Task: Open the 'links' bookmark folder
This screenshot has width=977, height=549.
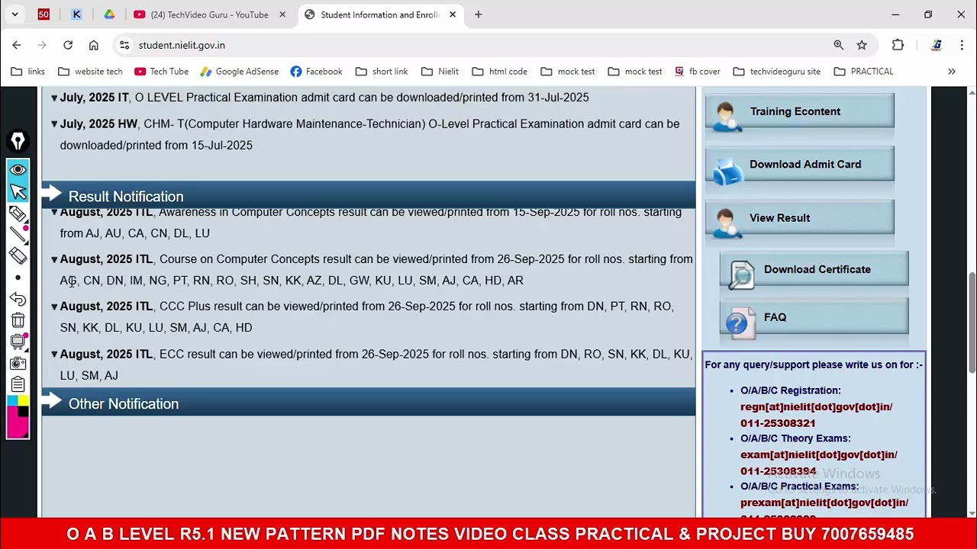Action: (x=28, y=72)
